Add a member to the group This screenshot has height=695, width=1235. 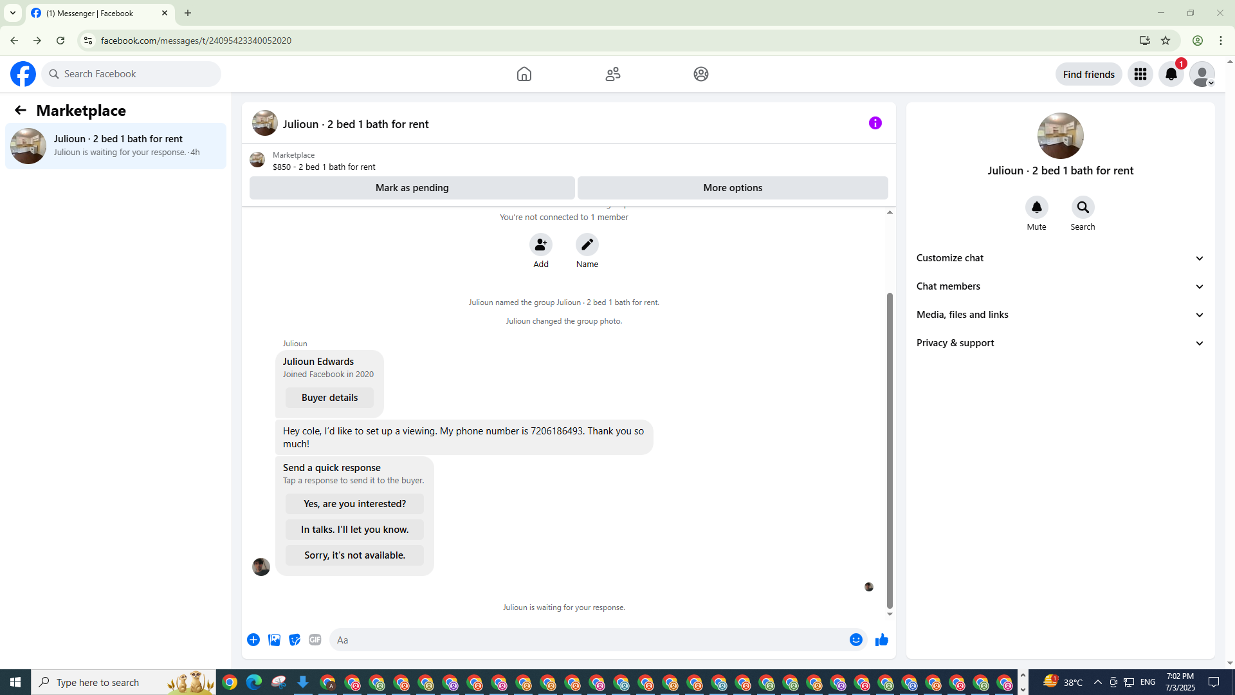pos(540,245)
